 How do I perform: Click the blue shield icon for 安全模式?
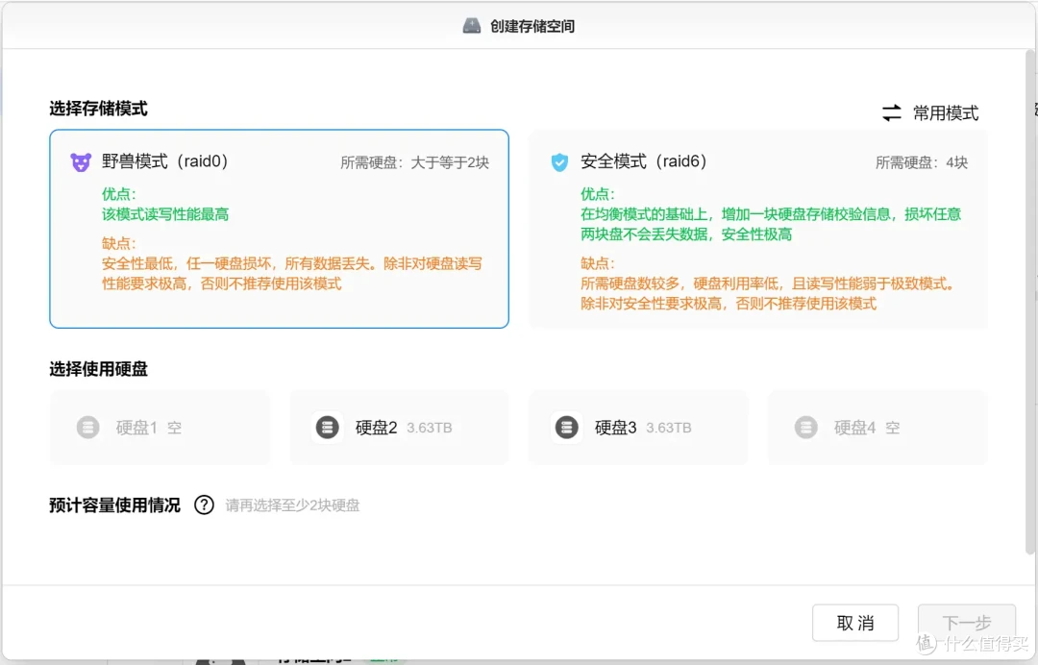tap(559, 162)
